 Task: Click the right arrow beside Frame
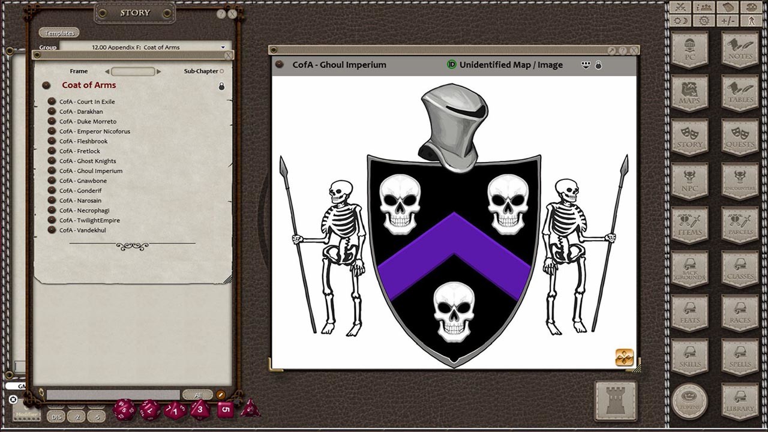pyautogui.click(x=157, y=71)
